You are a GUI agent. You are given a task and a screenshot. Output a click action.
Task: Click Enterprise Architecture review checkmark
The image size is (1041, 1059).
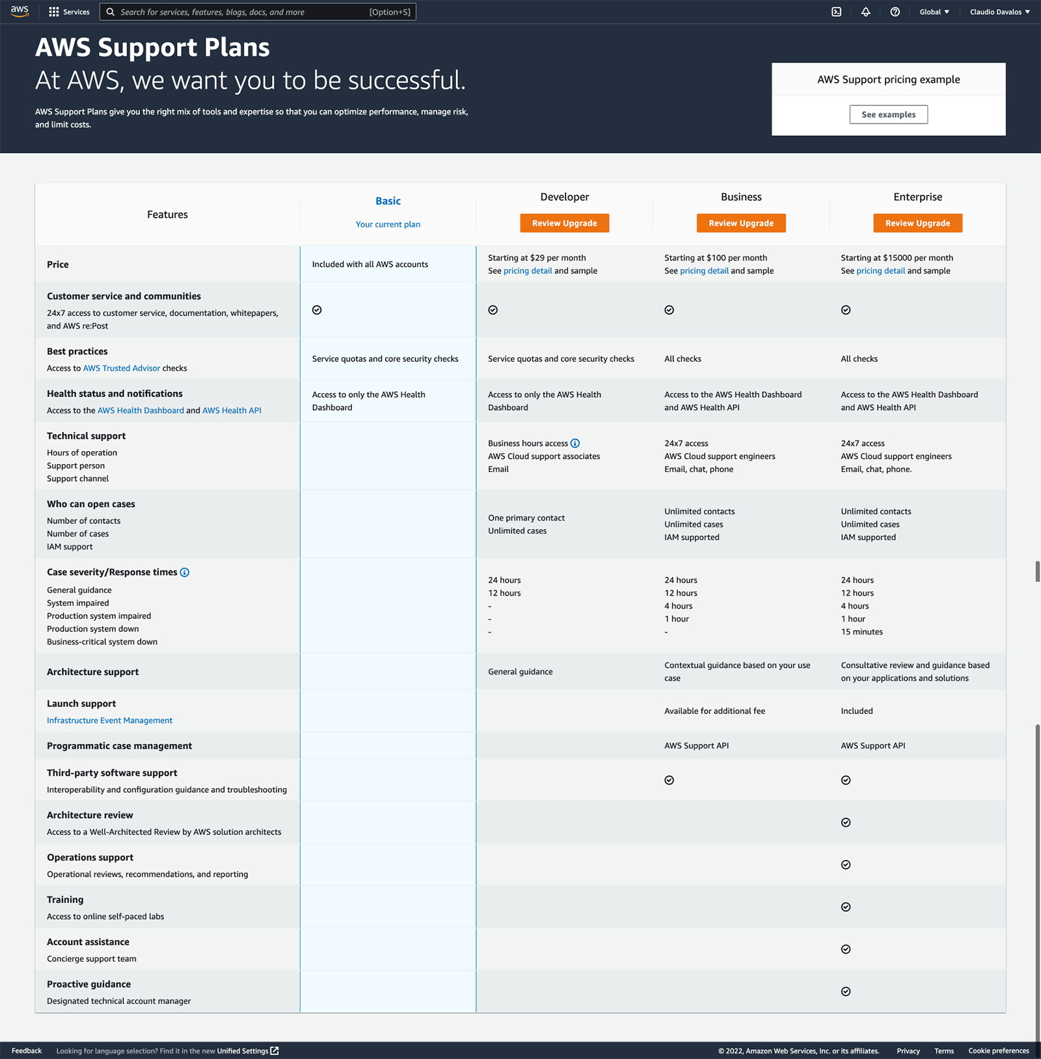coord(846,822)
